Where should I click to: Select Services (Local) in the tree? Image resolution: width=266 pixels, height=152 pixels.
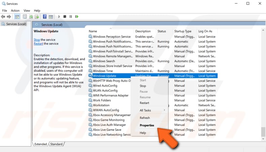coord(16,24)
